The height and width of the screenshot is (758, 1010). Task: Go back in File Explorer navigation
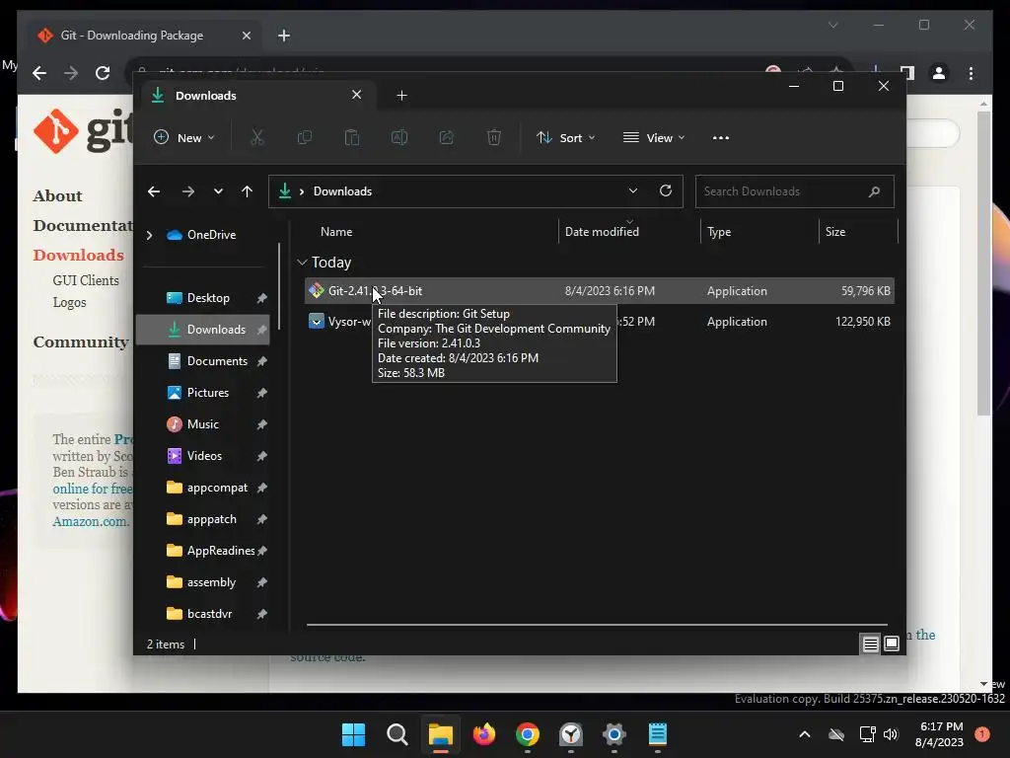pyautogui.click(x=153, y=191)
